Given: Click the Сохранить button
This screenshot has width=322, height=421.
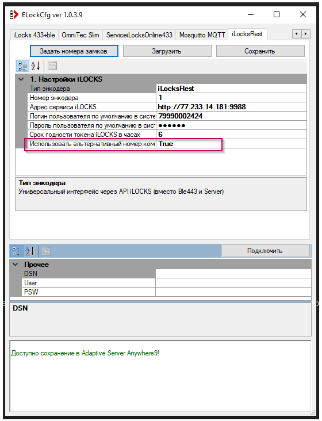Looking at the screenshot, I should point(260,51).
